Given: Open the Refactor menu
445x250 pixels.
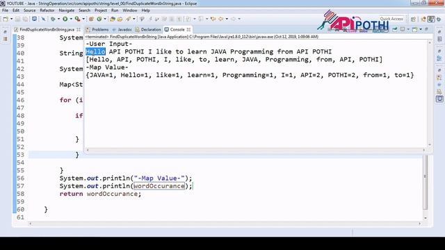Looking at the screenshot, I should [47, 10].
